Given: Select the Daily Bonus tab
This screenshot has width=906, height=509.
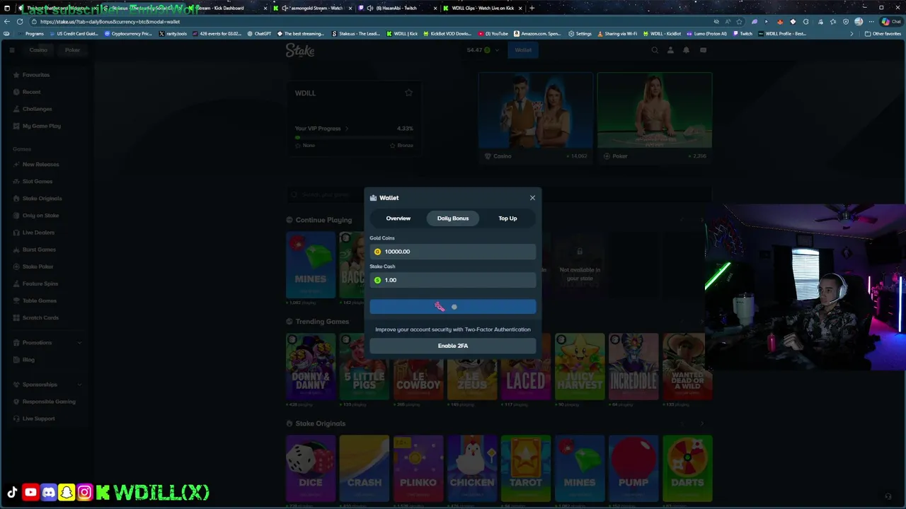Looking at the screenshot, I should pyautogui.click(x=453, y=218).
